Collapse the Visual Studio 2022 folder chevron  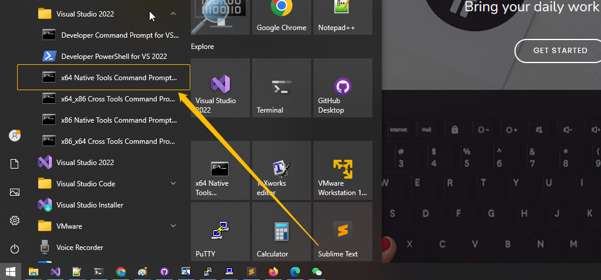(x=173, y=14)
